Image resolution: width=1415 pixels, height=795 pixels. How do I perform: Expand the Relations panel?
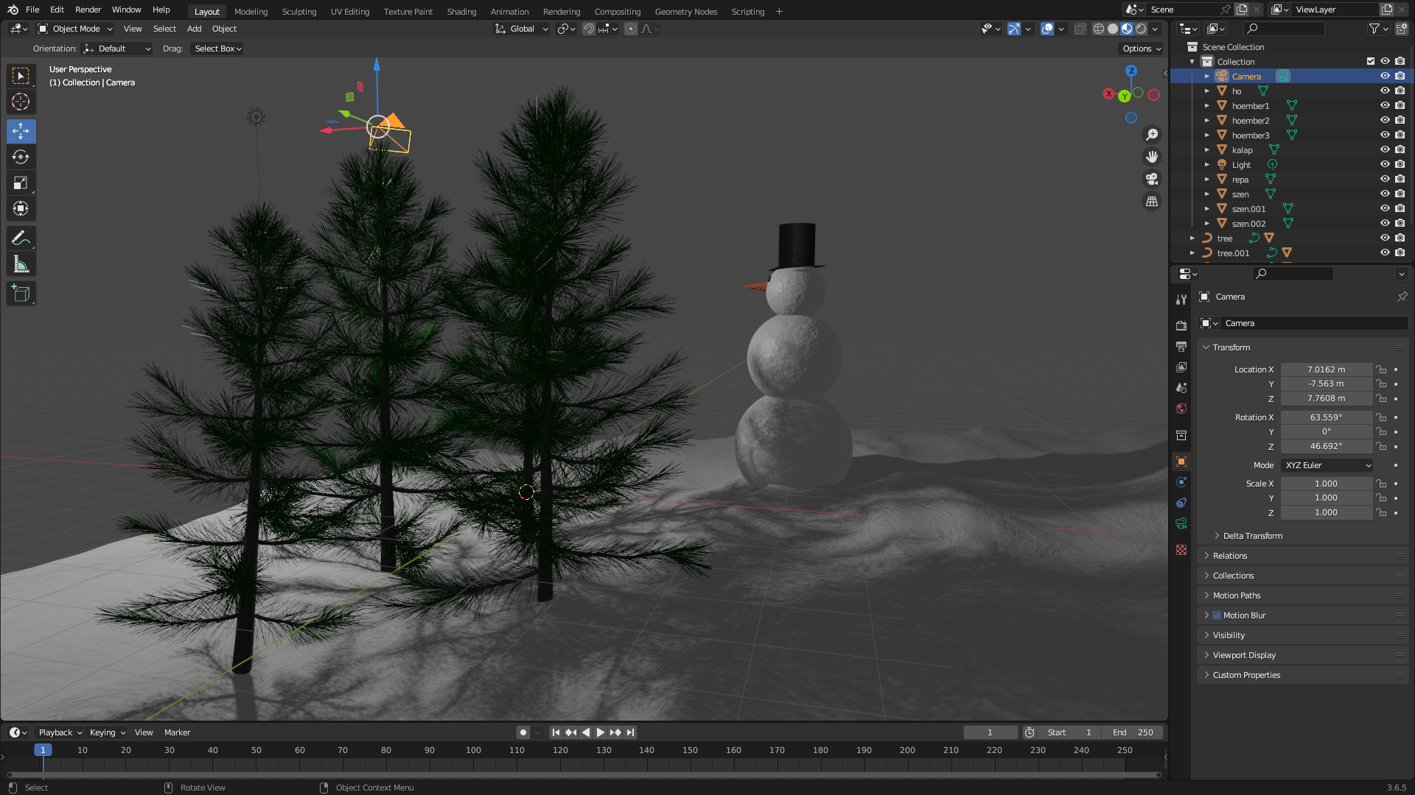click(x=1229, y=556)
